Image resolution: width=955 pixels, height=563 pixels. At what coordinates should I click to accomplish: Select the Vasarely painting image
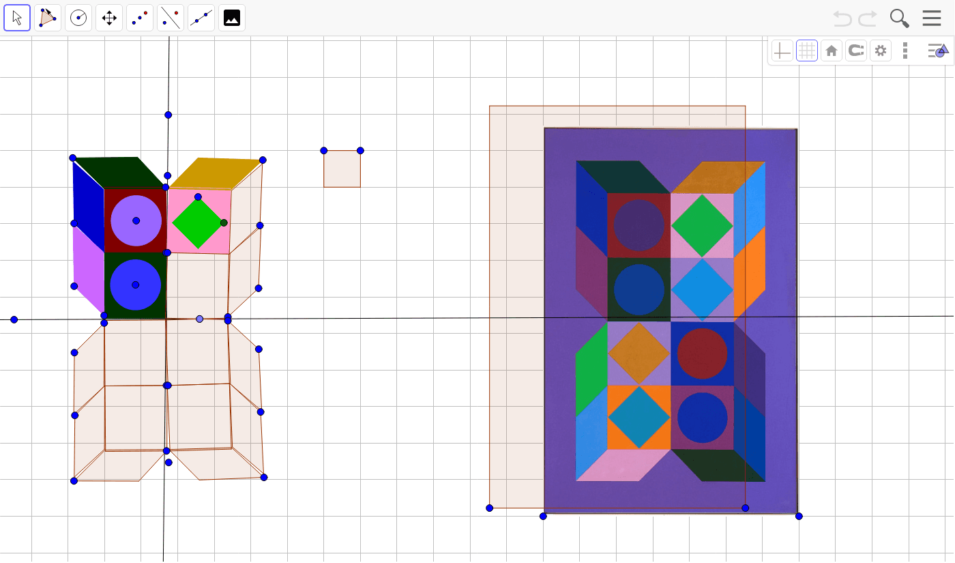click(x=671, y=321)
